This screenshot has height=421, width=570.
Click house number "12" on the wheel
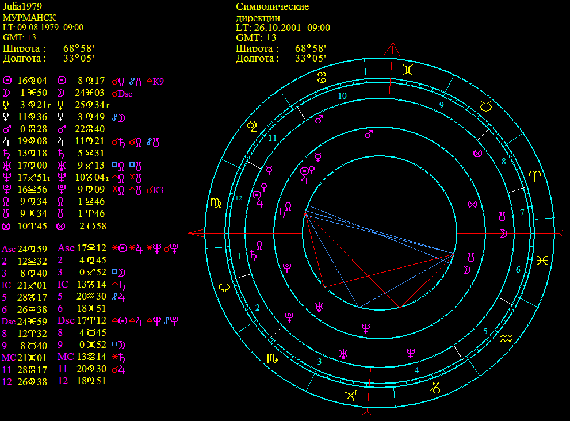(239, 198)
